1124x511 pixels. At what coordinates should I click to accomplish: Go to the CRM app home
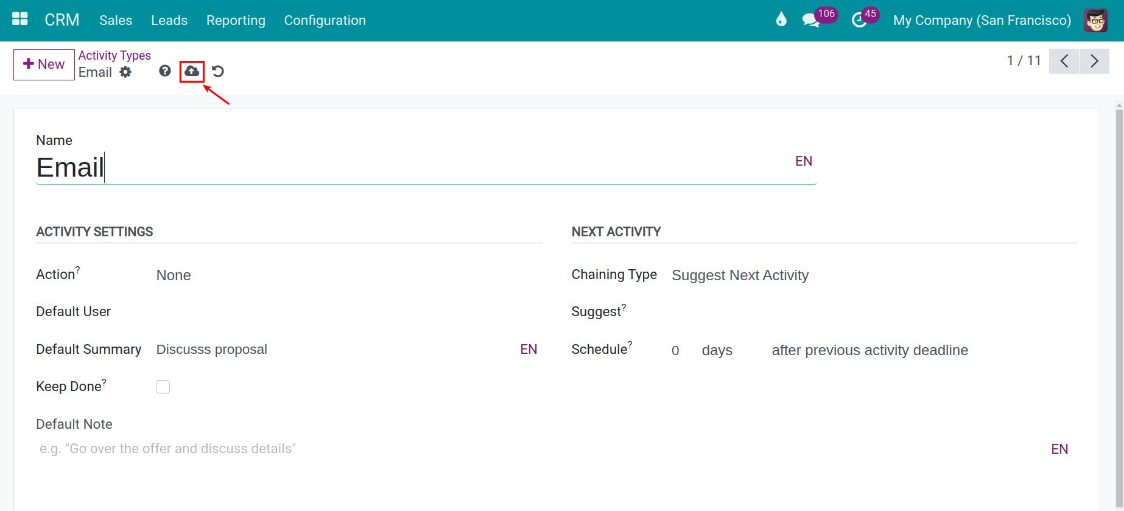coord(62,20)
